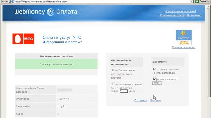This screenshot has height=118, width=211.
Task: Click the WebMoney globe logo icon
Action: pyautogui.click(x=51, y=12)
